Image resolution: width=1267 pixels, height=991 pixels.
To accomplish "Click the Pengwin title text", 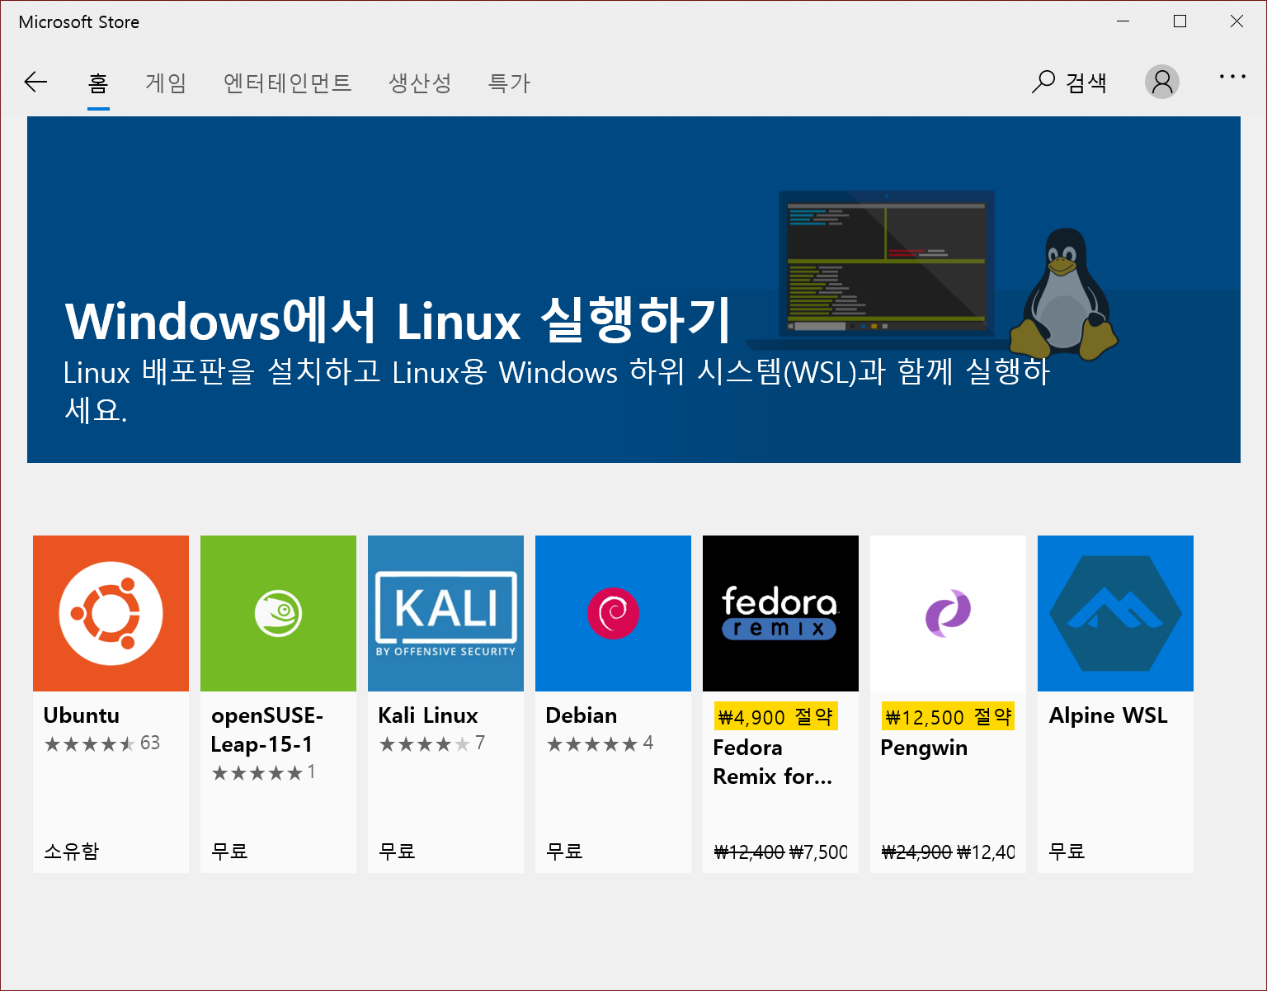I will click(x=924, y=748).
